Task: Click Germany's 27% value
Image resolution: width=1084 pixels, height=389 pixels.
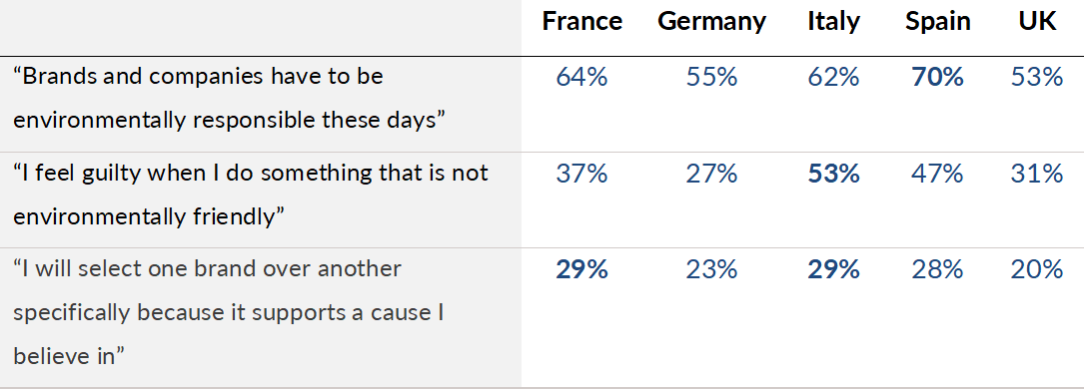Action: coord(712,174)
